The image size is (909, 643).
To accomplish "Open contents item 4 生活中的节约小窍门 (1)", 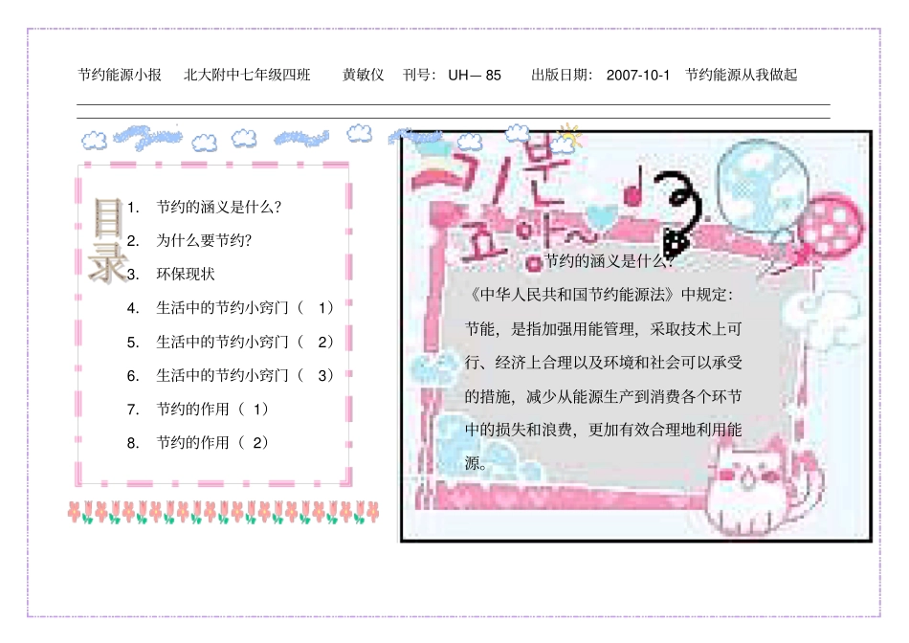I will pos(231,308).
